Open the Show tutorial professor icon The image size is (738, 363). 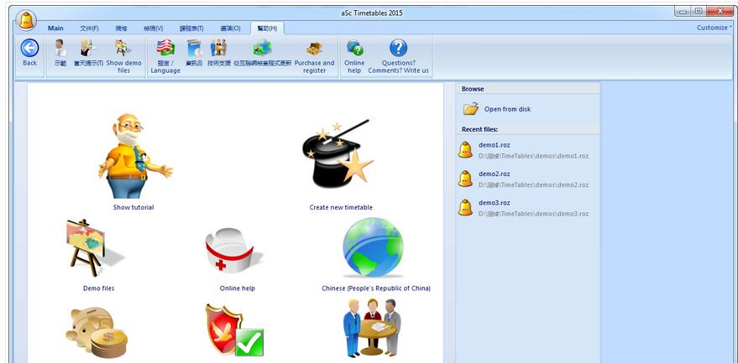[x=134, y=156]
